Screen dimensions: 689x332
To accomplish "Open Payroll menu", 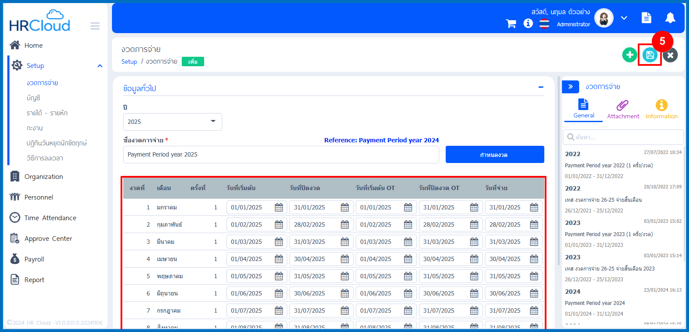I will click(x=27, y=259).
